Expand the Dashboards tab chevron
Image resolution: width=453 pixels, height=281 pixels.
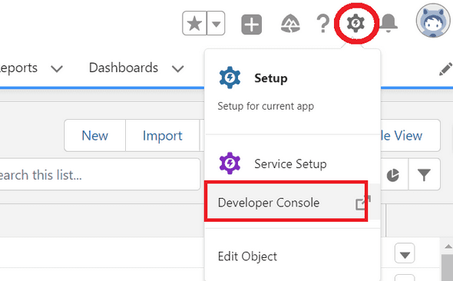(x=177, y=69)
